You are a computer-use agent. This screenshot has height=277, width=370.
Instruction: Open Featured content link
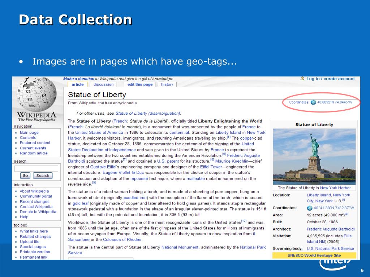tap(35, 143)
